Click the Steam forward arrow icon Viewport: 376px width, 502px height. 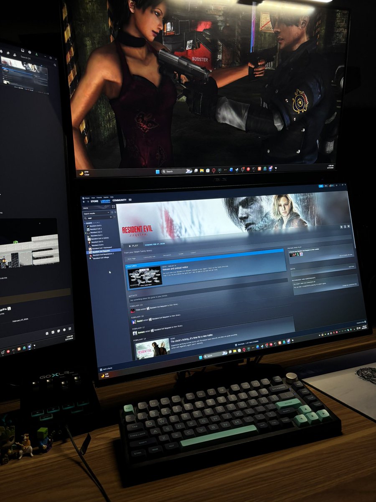[x=88, y=202]
